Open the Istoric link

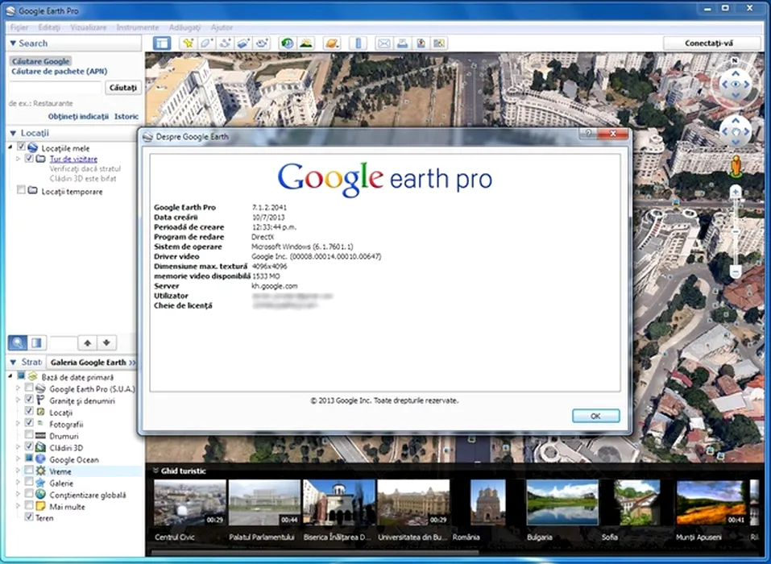(x=126, y=117)
